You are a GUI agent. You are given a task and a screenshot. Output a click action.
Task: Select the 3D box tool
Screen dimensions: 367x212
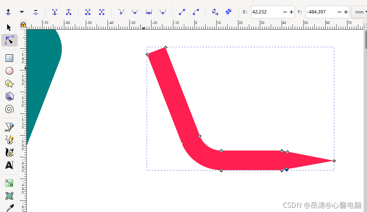pyautogui.click(x=9, y=96)
